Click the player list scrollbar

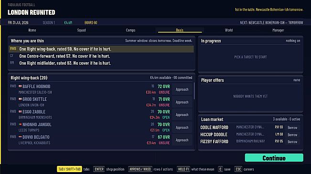tap(194, 91)
